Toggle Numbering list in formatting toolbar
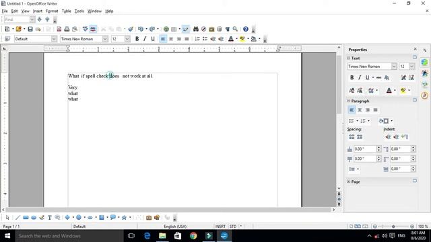431x242 pixels. 197,39
